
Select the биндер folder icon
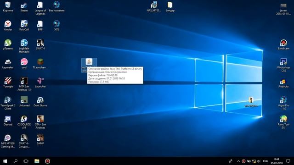tap(170, 7)
